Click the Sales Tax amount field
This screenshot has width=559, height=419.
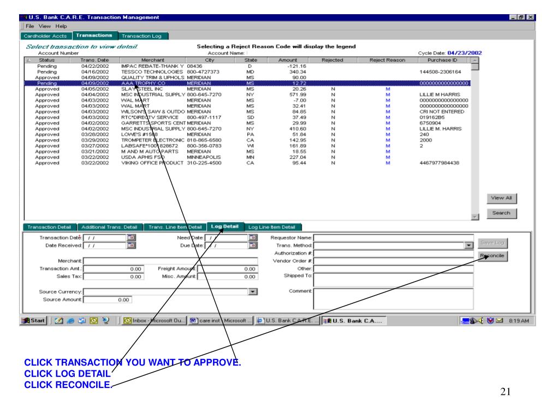114,277
